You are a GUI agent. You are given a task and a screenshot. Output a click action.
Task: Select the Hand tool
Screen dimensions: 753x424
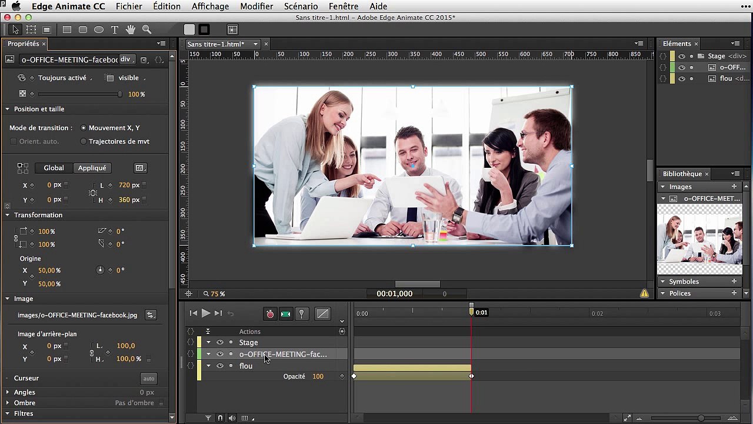pos(131,29)
